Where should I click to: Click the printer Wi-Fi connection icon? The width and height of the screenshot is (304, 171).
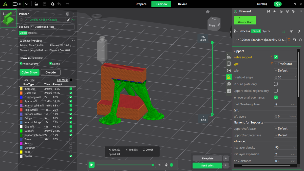click(74, 20)
